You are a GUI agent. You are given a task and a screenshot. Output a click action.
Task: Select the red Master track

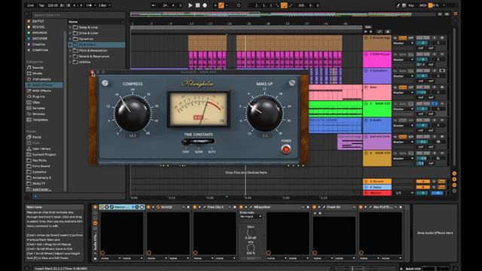[x=377, y=193]
